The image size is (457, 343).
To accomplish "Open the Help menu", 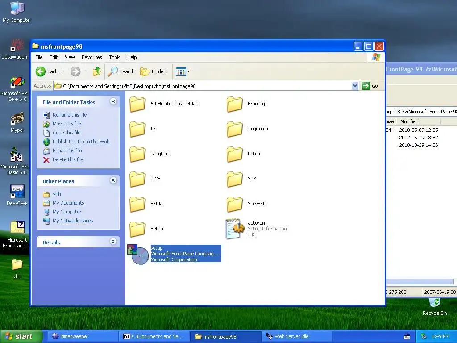I will coord(132,57).
